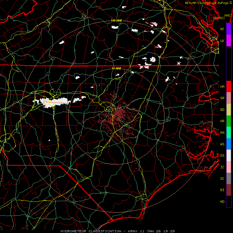Click the HHC product code label
233x233 pixels.
pyautogui.click(x=228, y=16)
